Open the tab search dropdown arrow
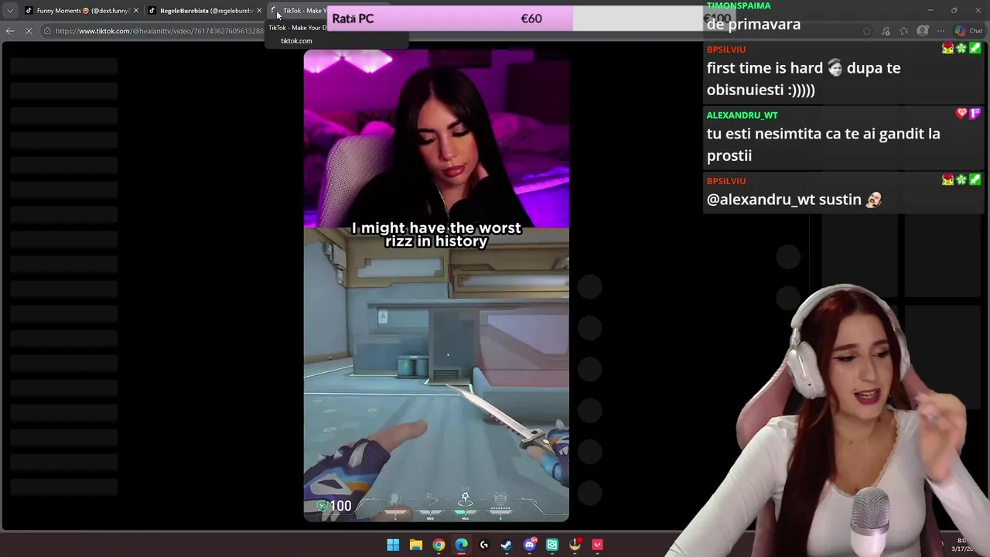 point(9,11)
